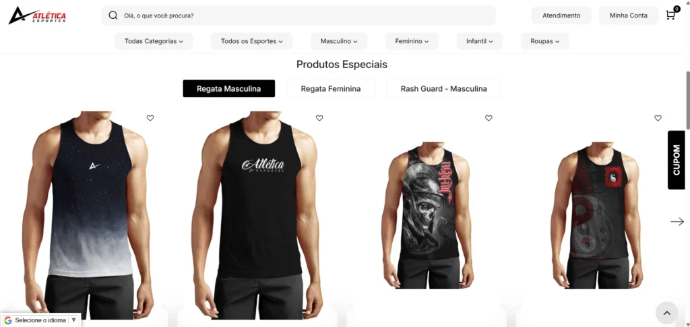Screen dimensions: 690x327
Task: Favorite the starry gradient tank top
Action: click(x=150, y=118)
